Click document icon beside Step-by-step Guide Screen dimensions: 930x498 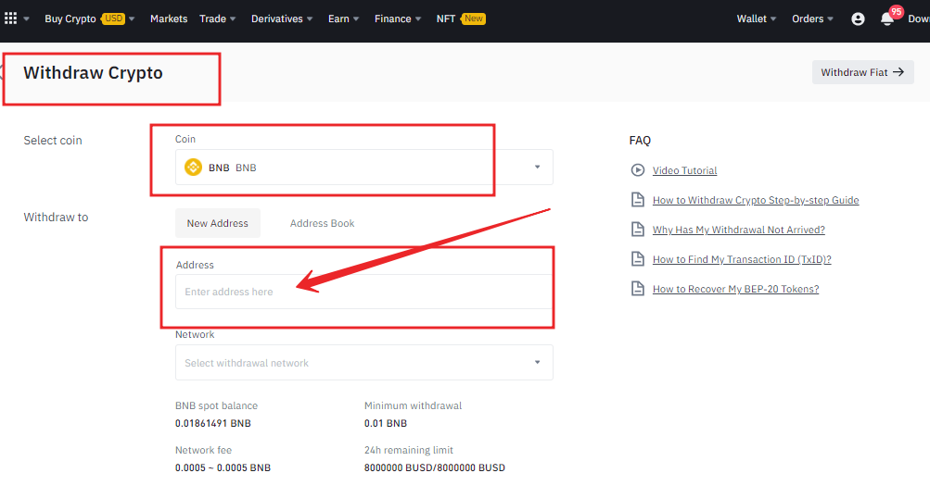pos(637,200)
